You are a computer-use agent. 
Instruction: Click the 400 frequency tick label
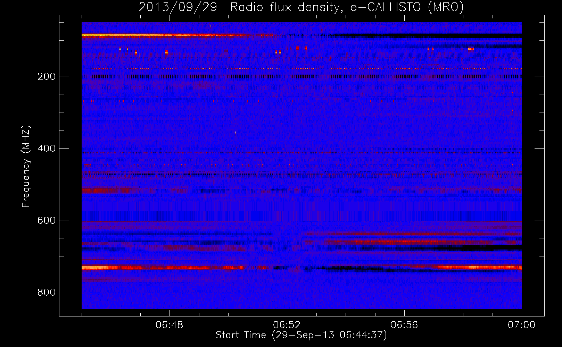coord(47,149)
